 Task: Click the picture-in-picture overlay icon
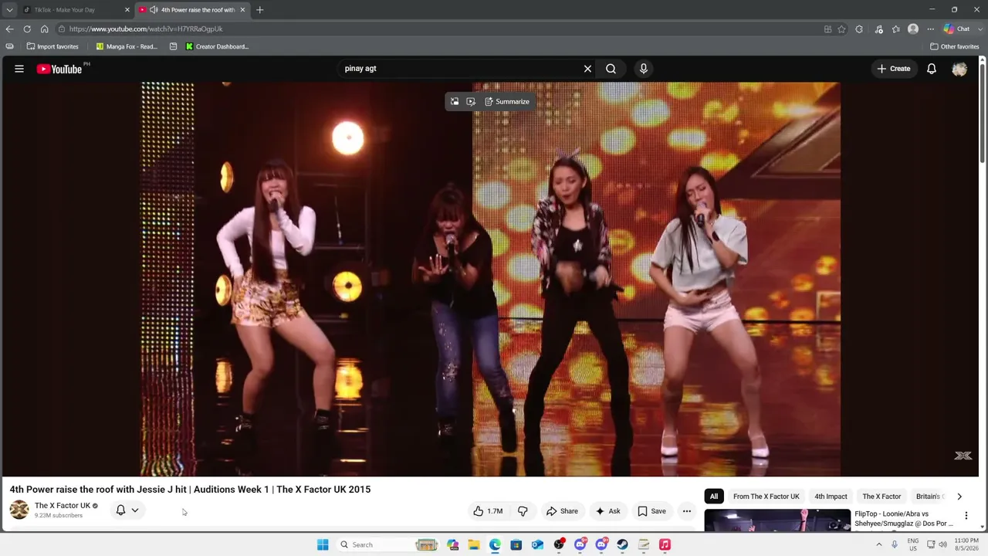click(455, 102)
